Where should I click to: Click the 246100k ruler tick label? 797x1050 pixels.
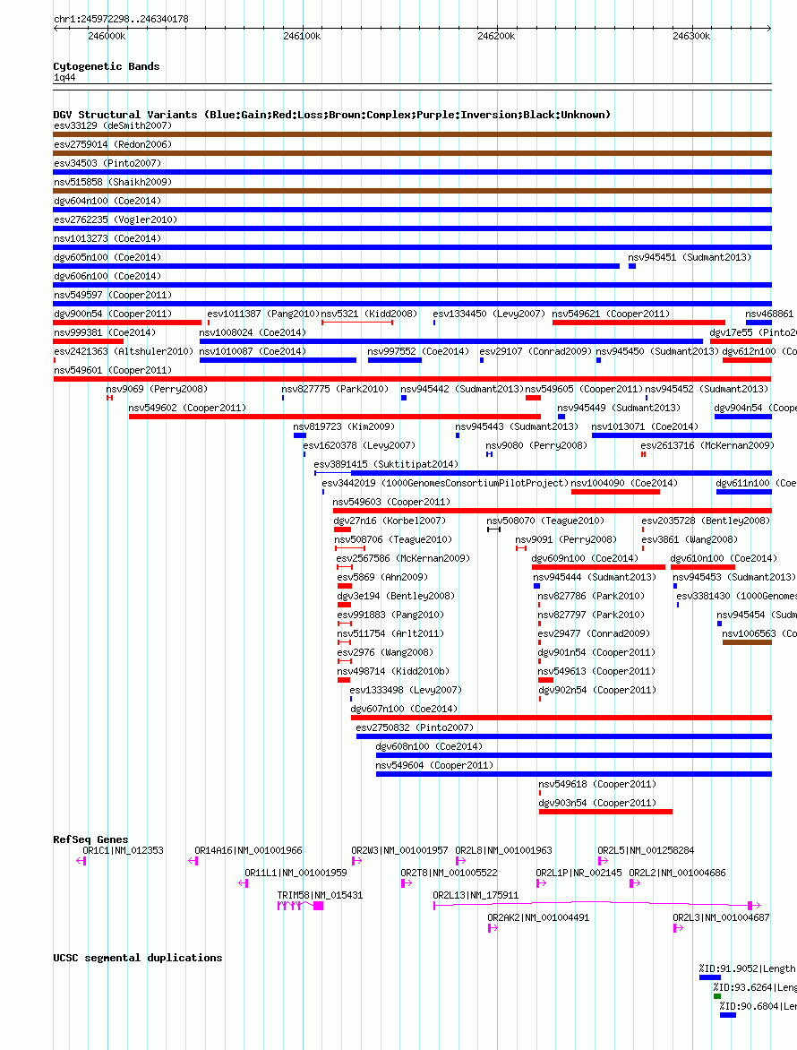click(302, 36)
